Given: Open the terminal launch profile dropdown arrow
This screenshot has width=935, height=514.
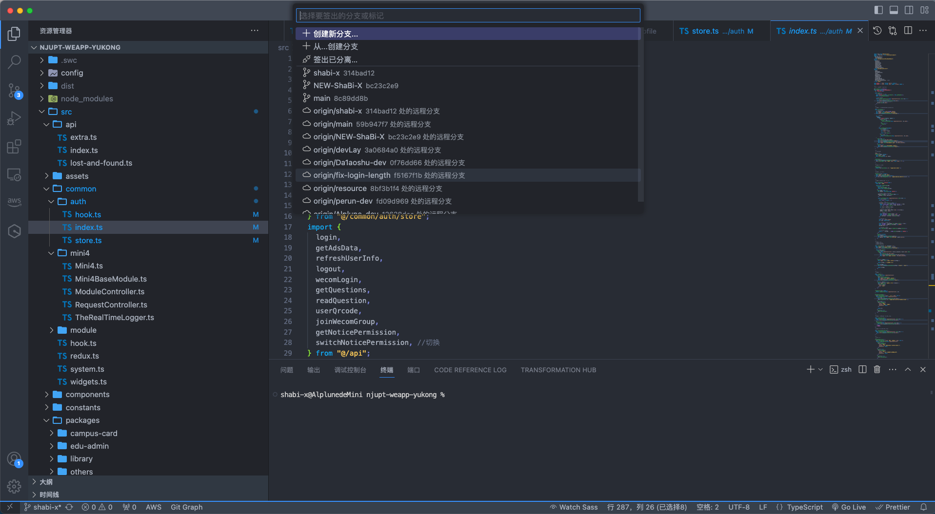Looking at the screenshot, I should click(x=820, y=369).
